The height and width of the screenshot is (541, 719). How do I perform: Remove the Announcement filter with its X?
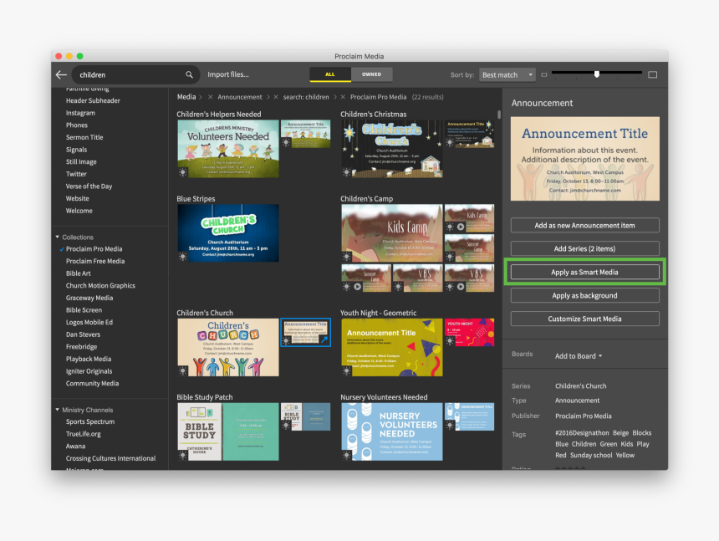(x=211, y=97)
